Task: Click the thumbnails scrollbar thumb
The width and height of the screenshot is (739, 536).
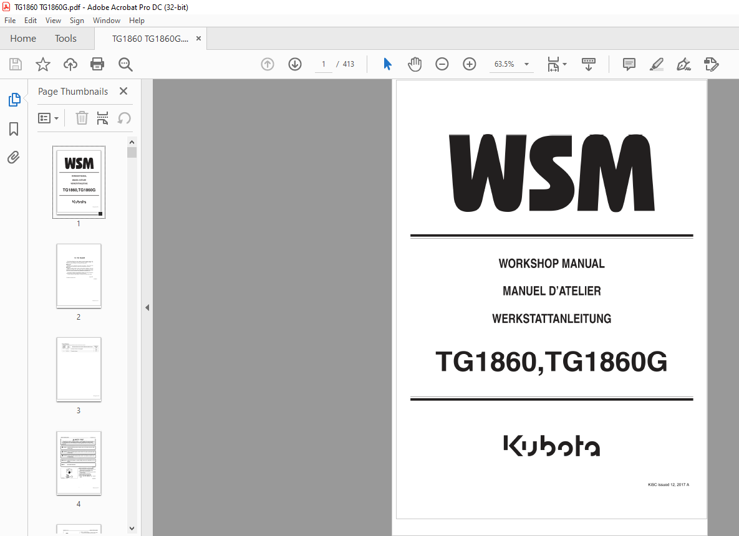Action: (132, 153)
